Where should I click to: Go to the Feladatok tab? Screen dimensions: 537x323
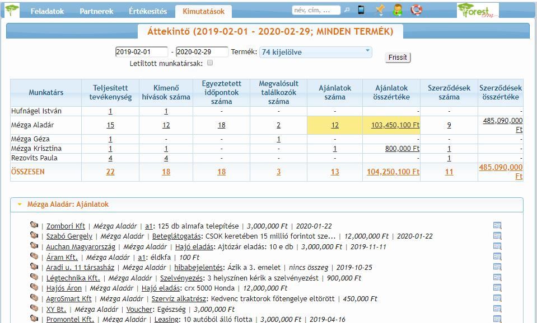pos(47,11)
